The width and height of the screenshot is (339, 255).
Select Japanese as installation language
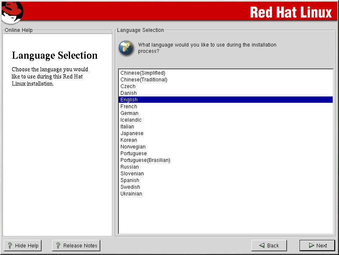pos(132,133)
